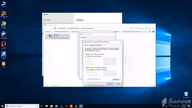Viewport: 192px width, 108px height.
Task: Open Task View from taskbar
Action: (42, 106)
